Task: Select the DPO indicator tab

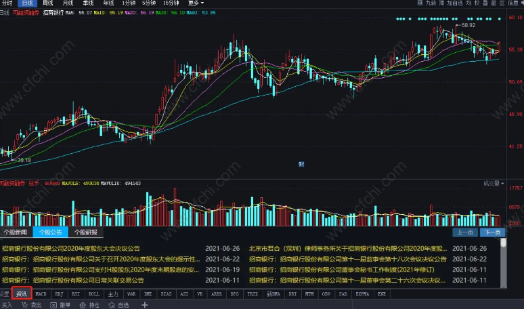Action: pos(235,294)
